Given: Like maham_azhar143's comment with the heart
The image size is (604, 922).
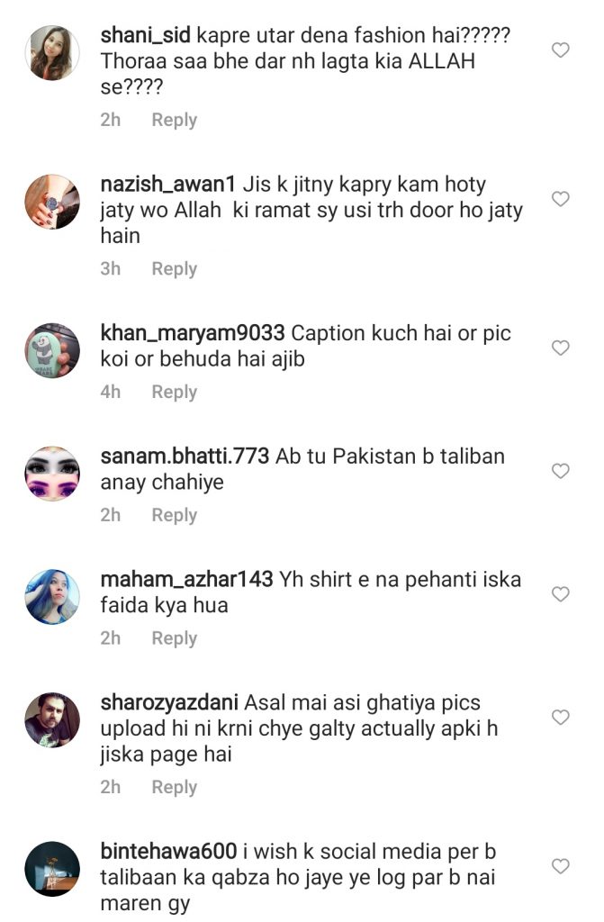Looking at the screenshot, I should pyautogui.click(x=560, y=594).
